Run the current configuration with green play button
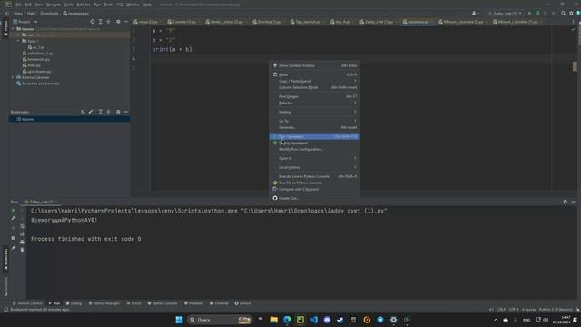The image size is (581, 327). 530,13
